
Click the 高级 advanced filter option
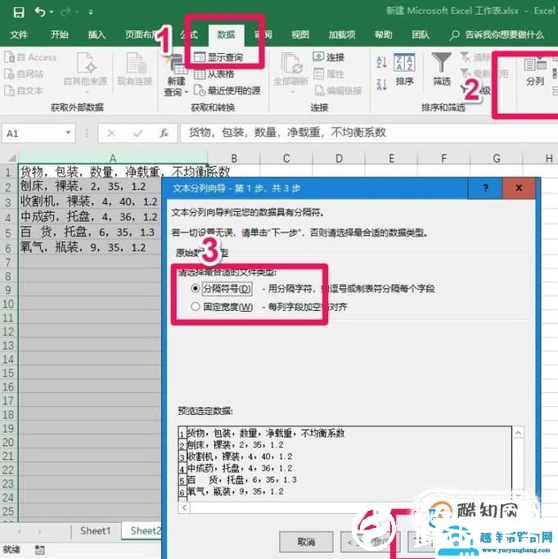[475, 91]
